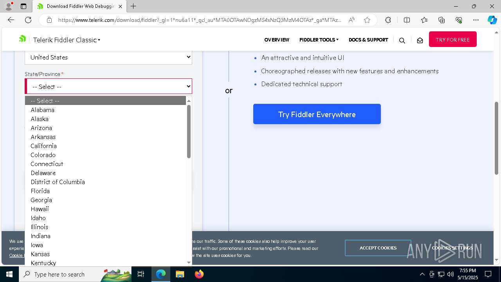Viewport: 501px width, 282px height.
Task: Click Try Fiddler Everywhere button
Action: click(317, 114)
